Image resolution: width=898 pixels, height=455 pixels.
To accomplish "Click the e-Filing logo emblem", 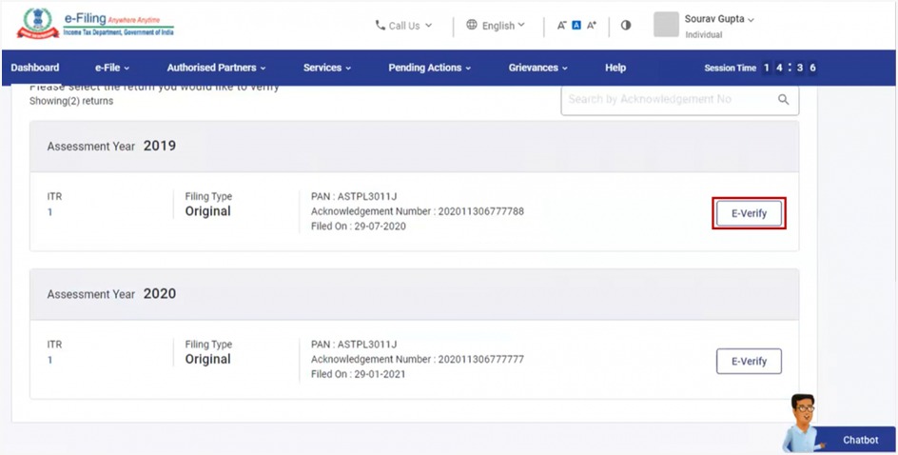I will [x=37, y=25].
